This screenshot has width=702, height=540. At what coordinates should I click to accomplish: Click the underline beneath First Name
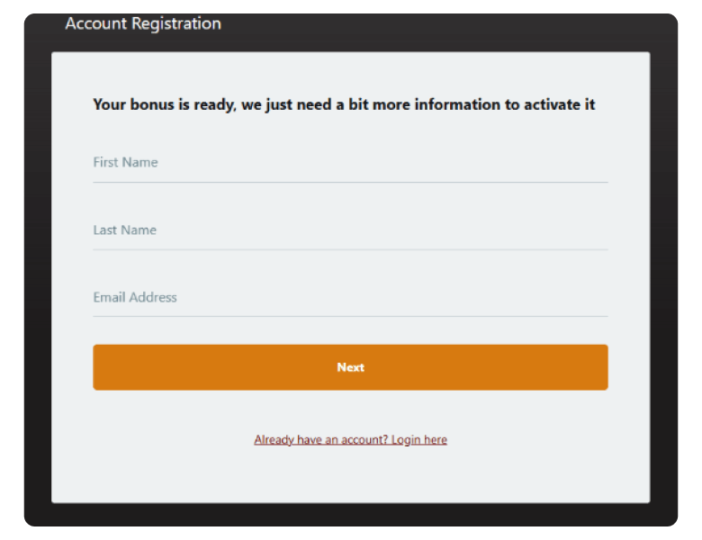(x=350, y=182)
